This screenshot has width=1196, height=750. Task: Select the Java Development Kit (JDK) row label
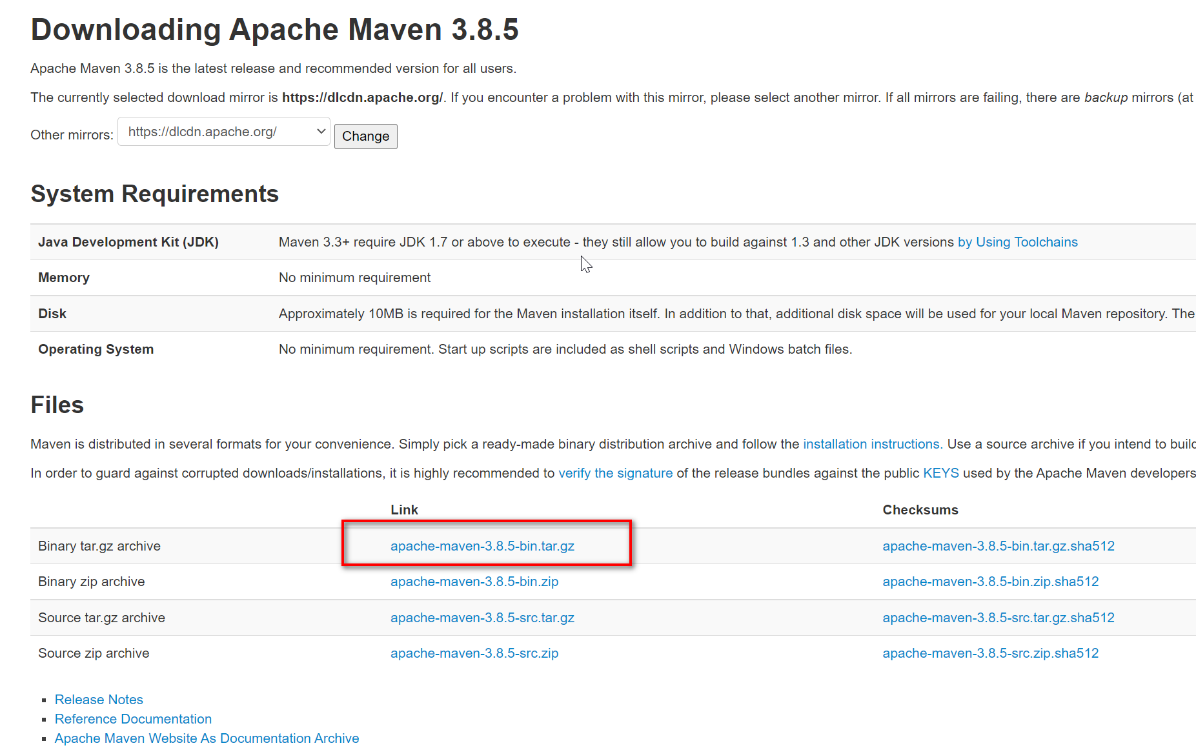[x=128, y=242]
